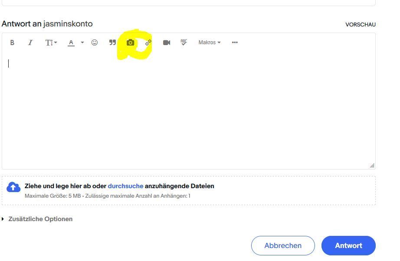This screenshot has width=400, height=261.
Task: Submit reply with the Antwort button
Action: click(348, 245)
